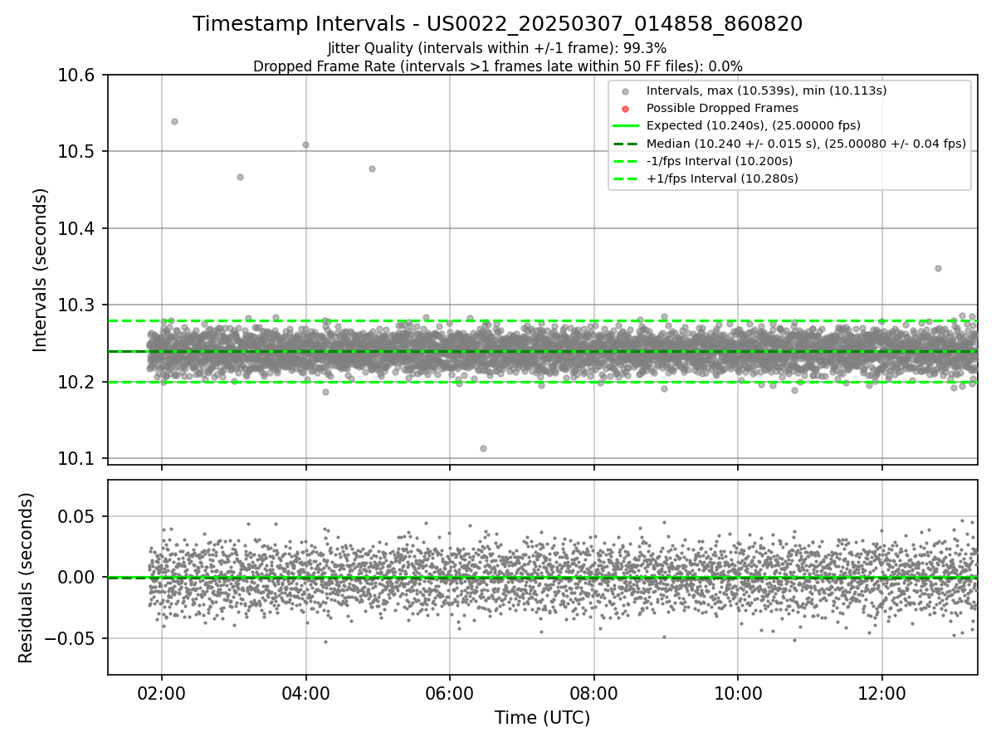Click legend label "Intervals, max (10.539s), min (10.113s)"
Image resolution: width=996 pixels, height=747 pixels.
[x=766, y=90]
